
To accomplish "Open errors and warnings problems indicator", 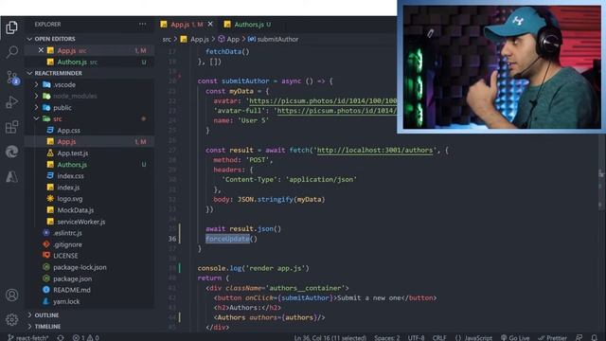I will click(86, 337).
